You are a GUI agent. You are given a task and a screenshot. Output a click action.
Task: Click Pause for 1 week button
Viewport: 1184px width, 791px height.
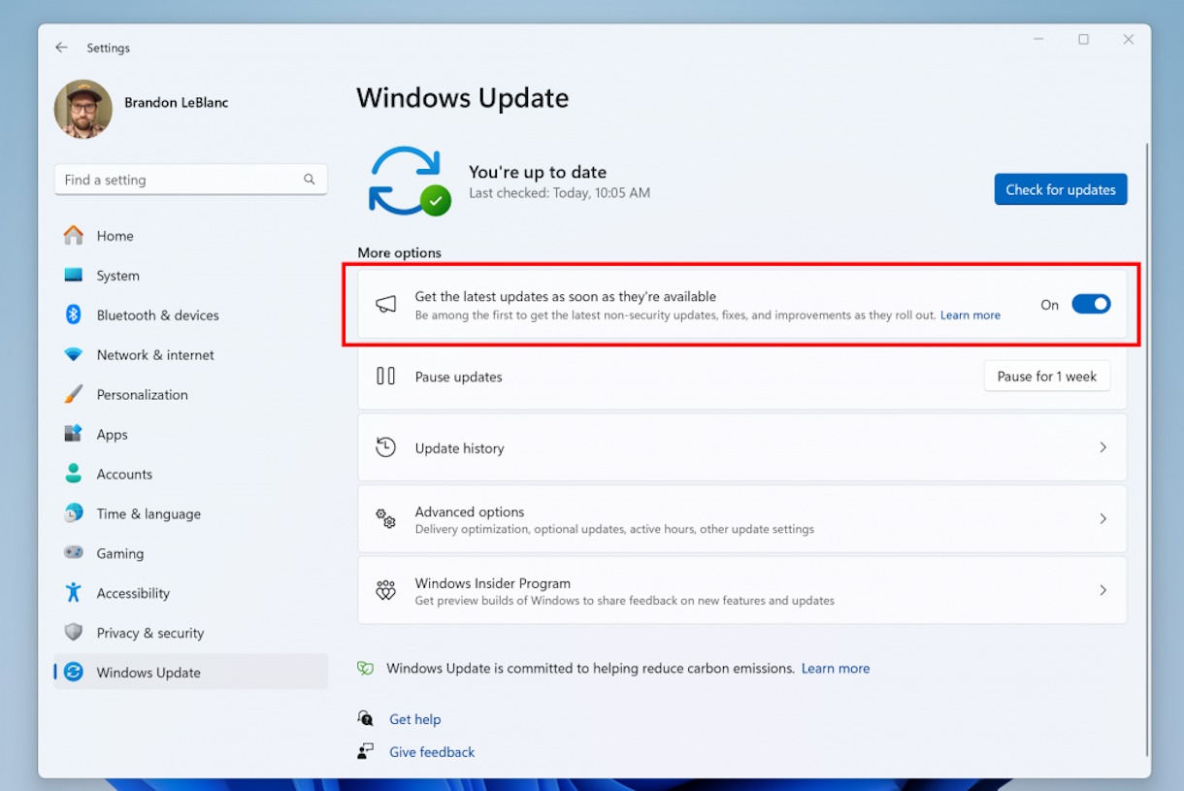[x=1047, y=377]
